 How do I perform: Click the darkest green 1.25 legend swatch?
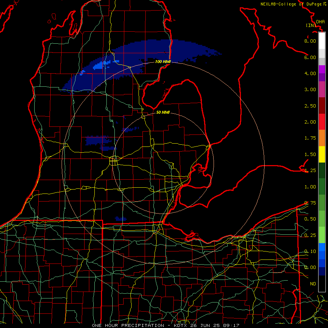pyautogui.click(x=322, y=170)
